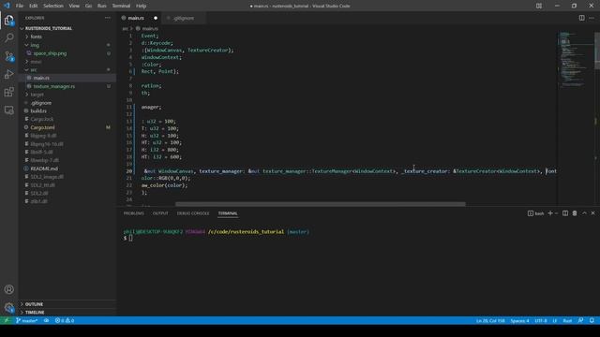Open the Accounts menu icon
The height and width of the screenshot is (337, 600).
pyautogui.click(x=8, y=289)
